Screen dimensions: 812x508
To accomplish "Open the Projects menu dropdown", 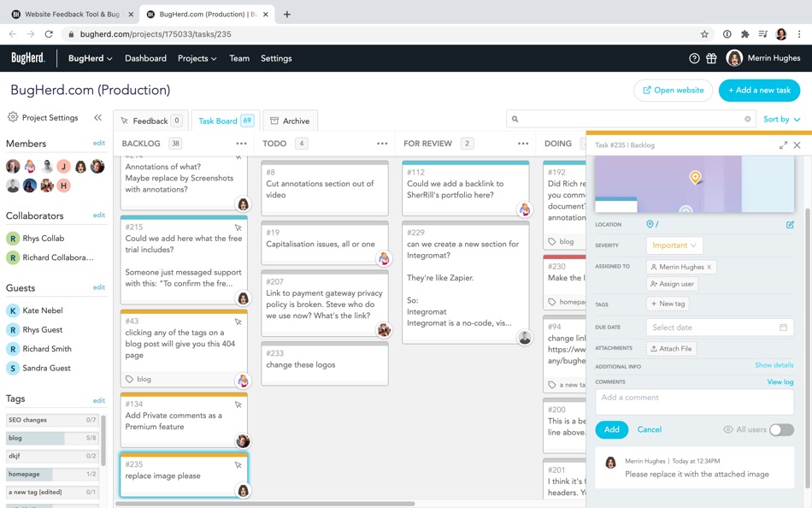I will click(197, 58).
